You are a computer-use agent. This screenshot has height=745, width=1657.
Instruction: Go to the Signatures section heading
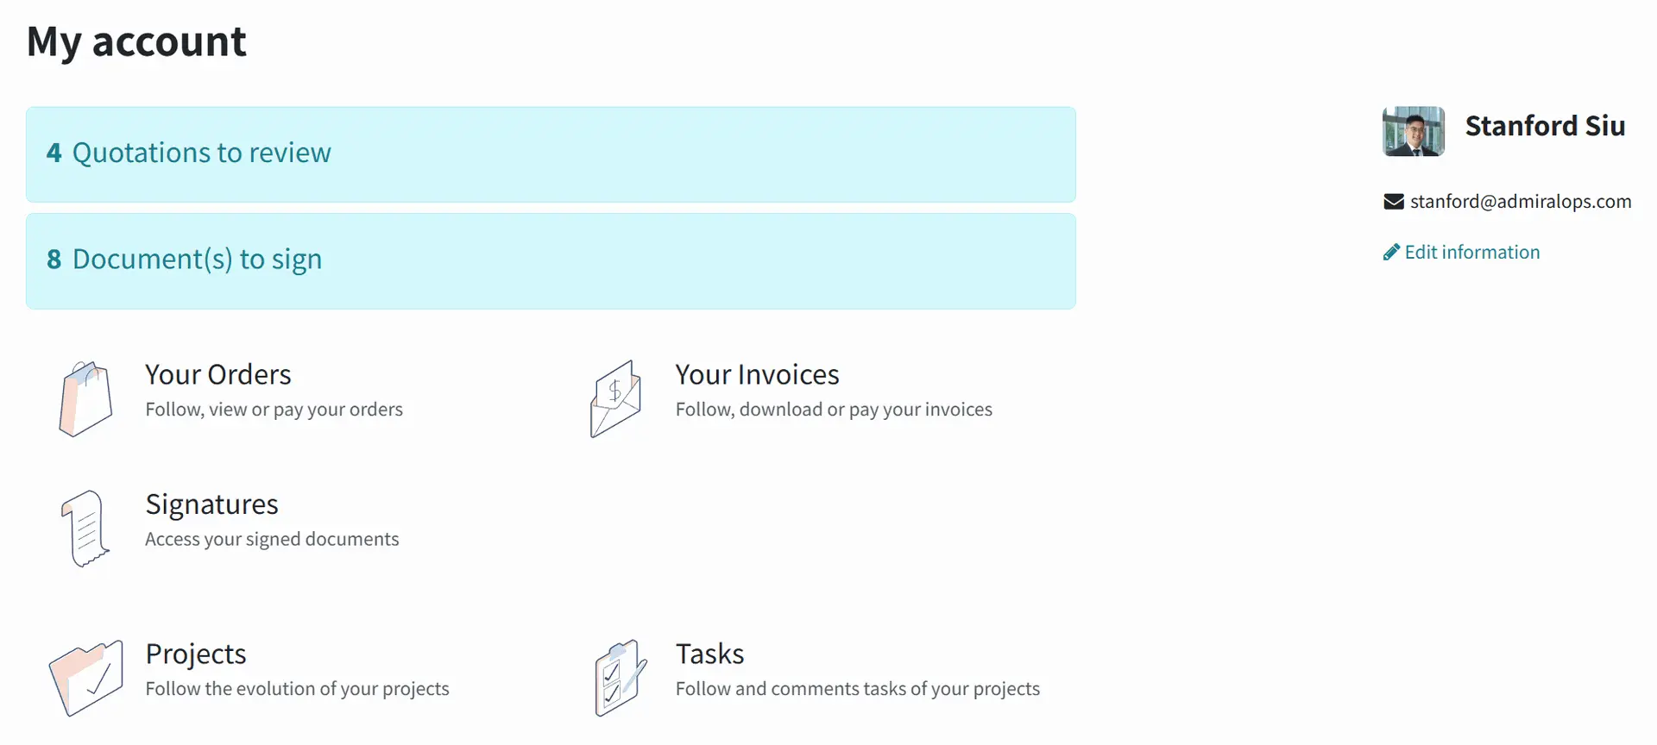coord(211,504)
